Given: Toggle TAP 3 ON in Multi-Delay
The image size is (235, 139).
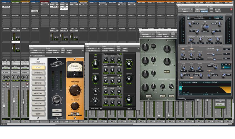Looking at the screenshot, I should pyautogui.click(x=121, y=76).
